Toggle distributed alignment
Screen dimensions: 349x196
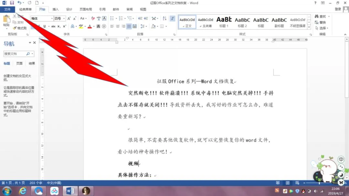135,26
